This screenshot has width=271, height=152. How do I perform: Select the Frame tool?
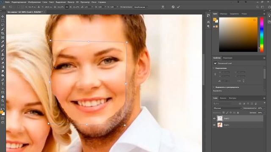[x=3, y=38]
